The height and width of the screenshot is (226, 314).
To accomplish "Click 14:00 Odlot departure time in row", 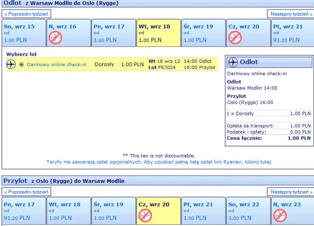I will pyautogui.click(x=198, y=61).
